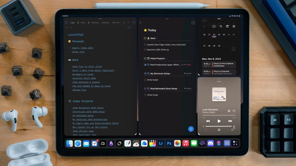Switch calendar view with the calendar icon
Screen dimensions: 296x166
tap(227, 26)
